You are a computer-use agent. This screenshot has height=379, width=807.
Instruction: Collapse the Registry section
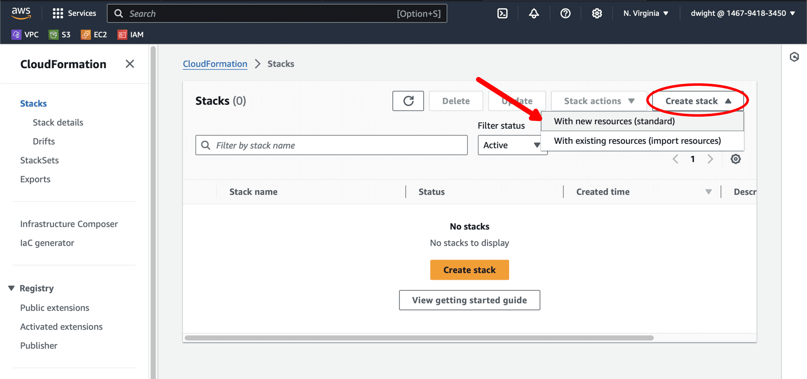click(x=11, y=288)
